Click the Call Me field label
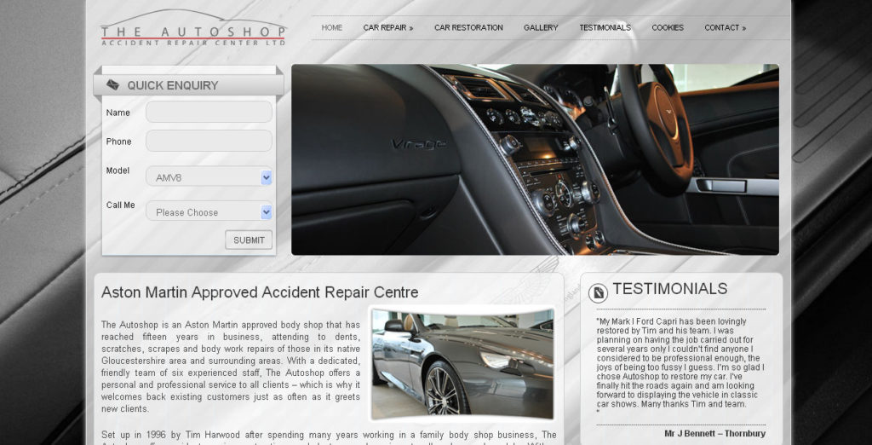This screenshot has height=445, width=872. coord(121,205)
